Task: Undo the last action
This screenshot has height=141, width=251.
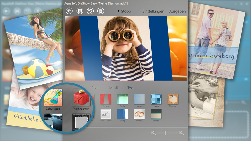Action: tap(90, 11)
